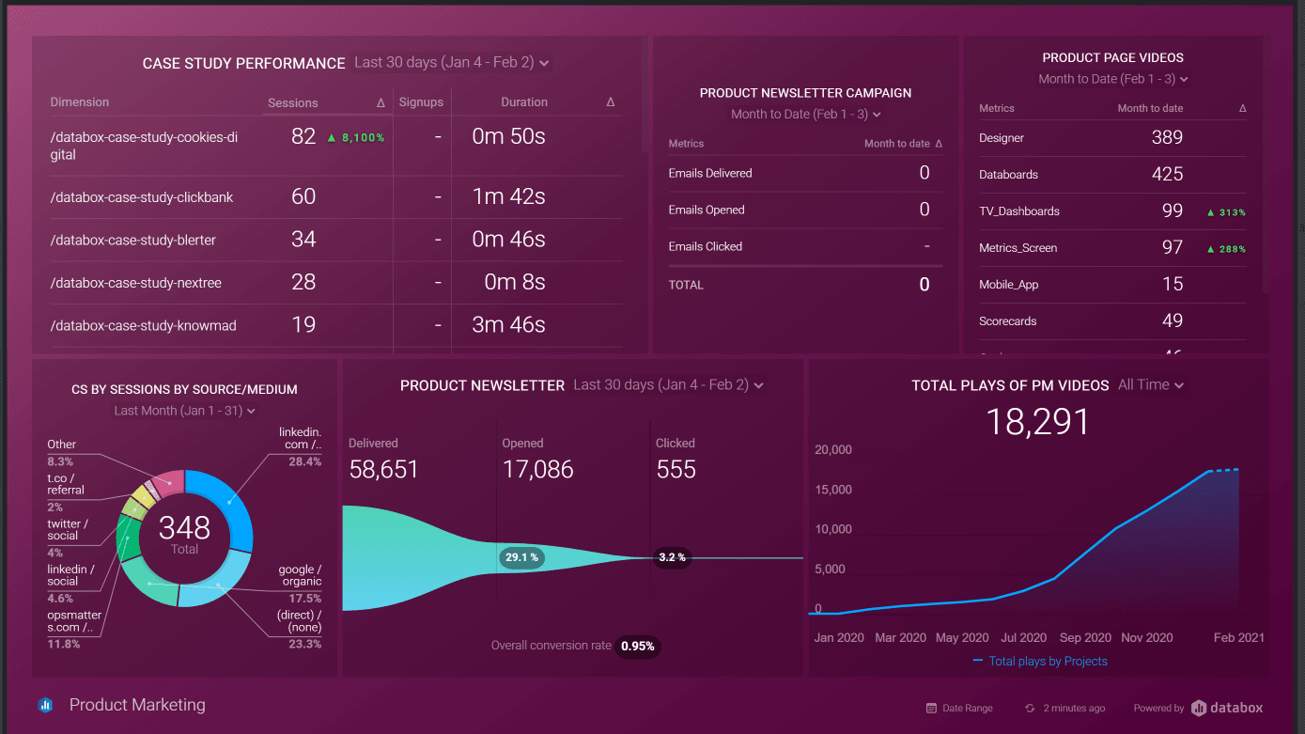
Task: Click the calendar icon next to Date Range
Action: pos(931,709)
